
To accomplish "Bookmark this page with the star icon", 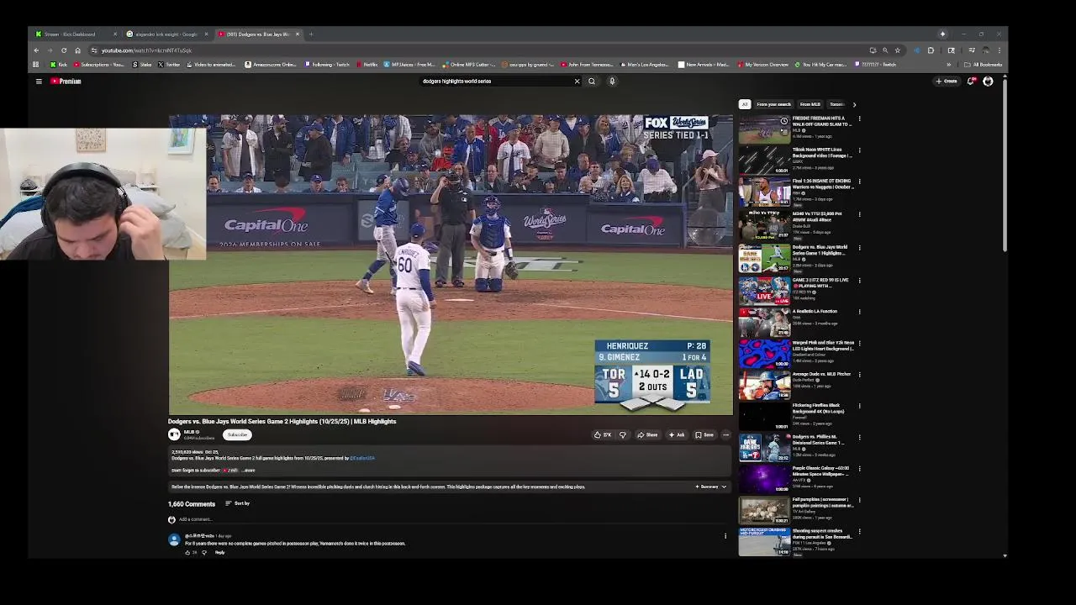I will click(897, 50).
